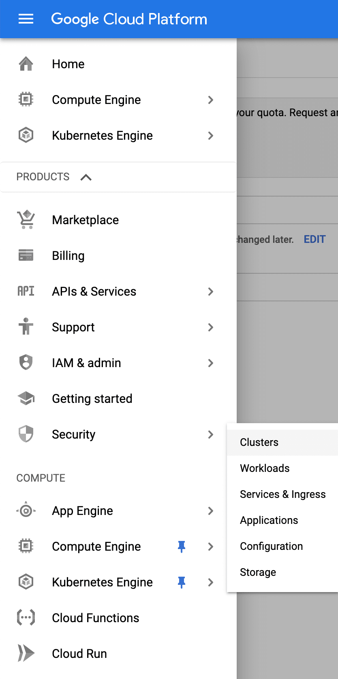Open the Marketplace label
338x679 pixels.
click(85, 220)
